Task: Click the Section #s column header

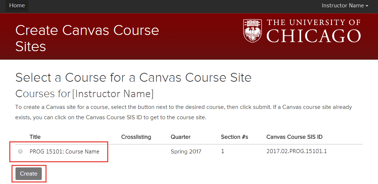Action: click(234, 137)
